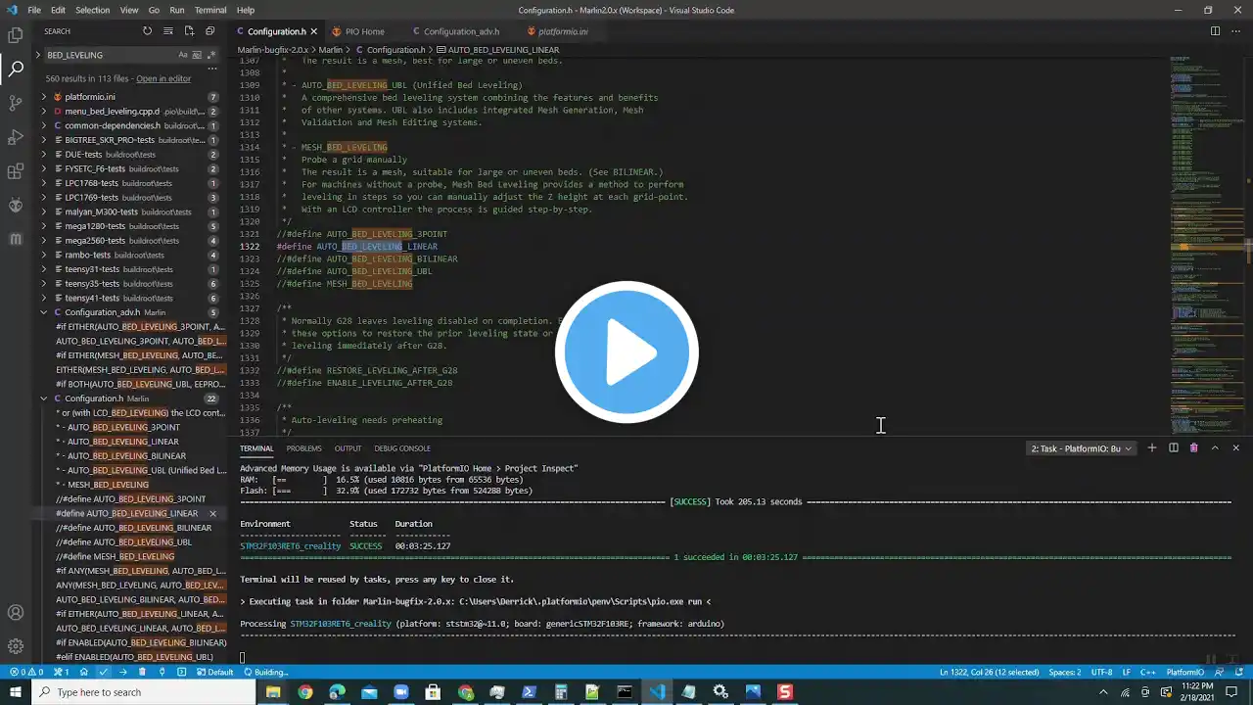Open the Terminal menu in menu bar

click(x=210, y=10)
